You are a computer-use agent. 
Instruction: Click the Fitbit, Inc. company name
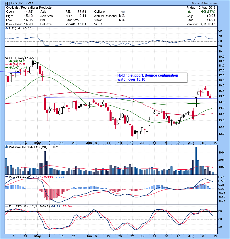(x=18, y=3)
